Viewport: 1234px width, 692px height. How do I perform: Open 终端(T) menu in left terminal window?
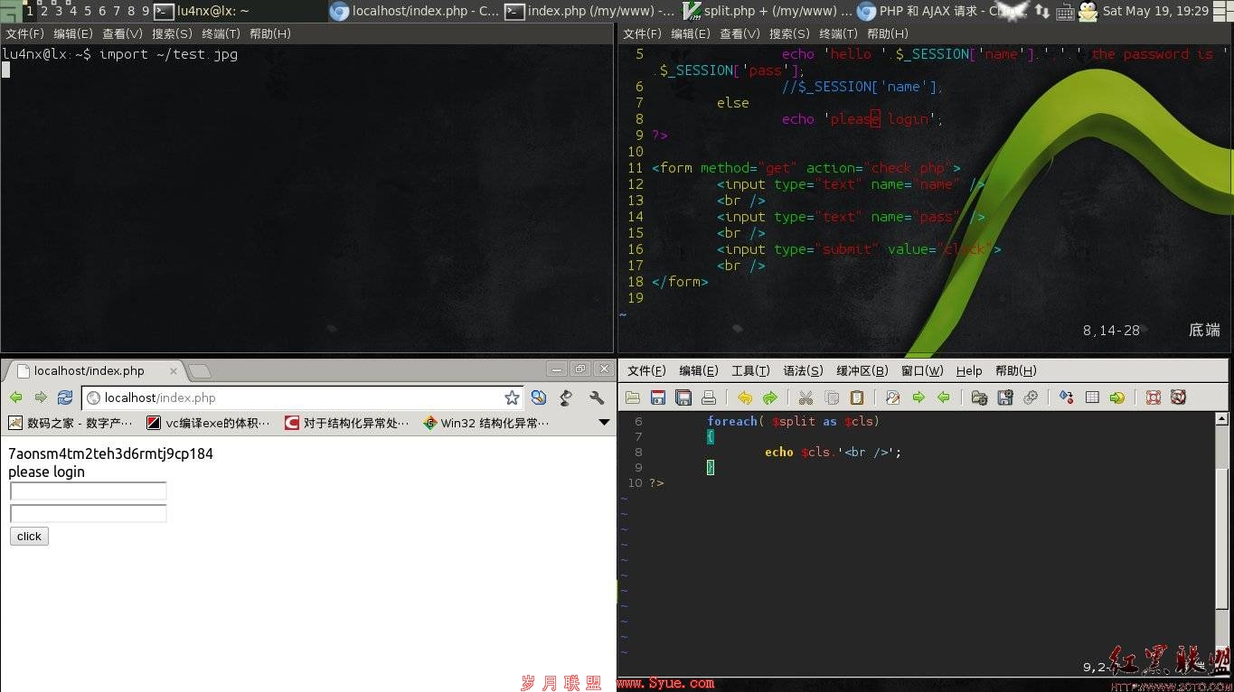pos(221,33)
